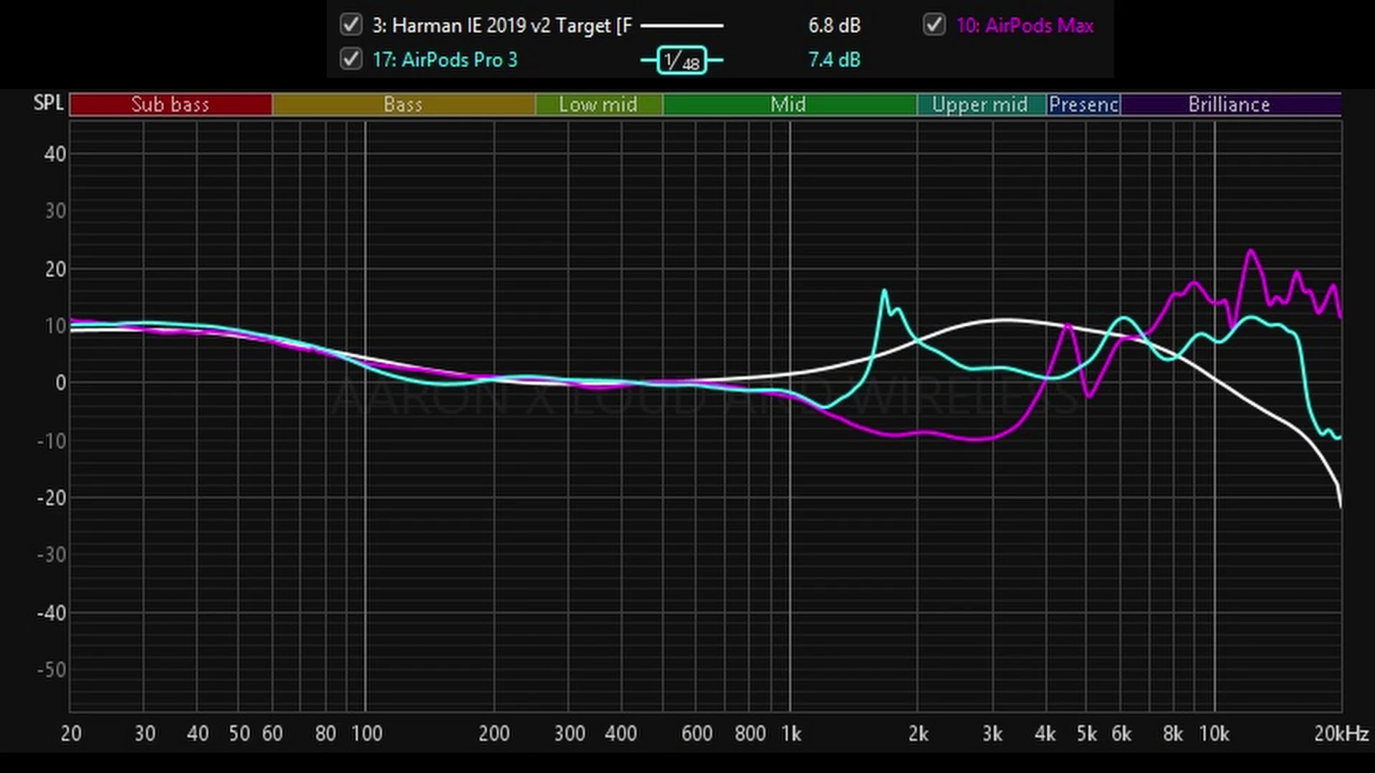Click the 7.4 dB value readout
This screenshot has width=1375, height=773.
[834, 59]
